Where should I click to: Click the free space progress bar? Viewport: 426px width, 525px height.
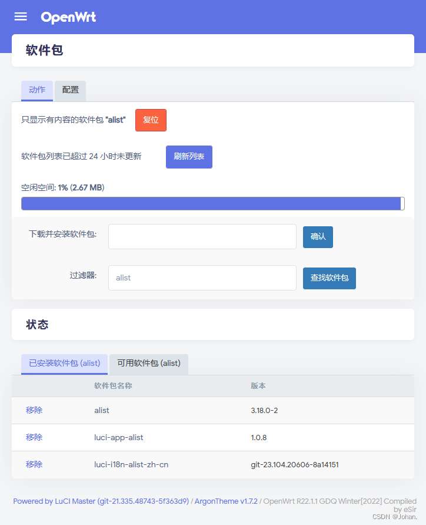click(x=212, y=203)
